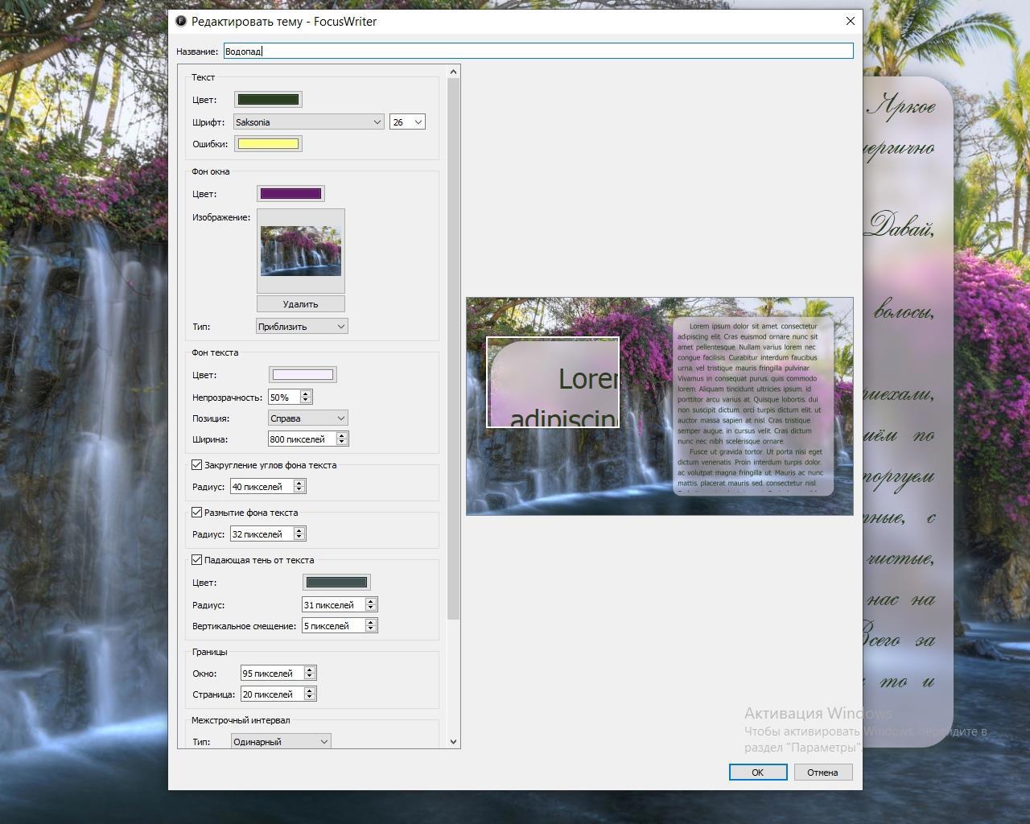Confirm theme changes with OK
Image resolution: width=1030 pixels, height=824 pixels.
(757, 772)
